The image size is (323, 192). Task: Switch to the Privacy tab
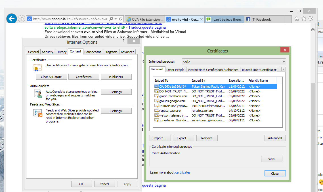click(61, 52)
